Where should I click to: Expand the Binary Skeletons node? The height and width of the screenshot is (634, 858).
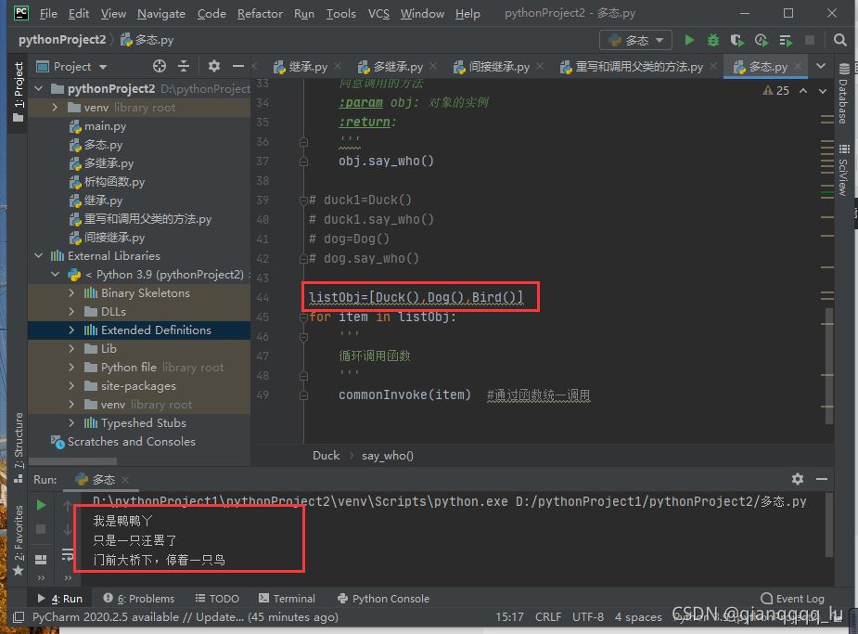72,293
